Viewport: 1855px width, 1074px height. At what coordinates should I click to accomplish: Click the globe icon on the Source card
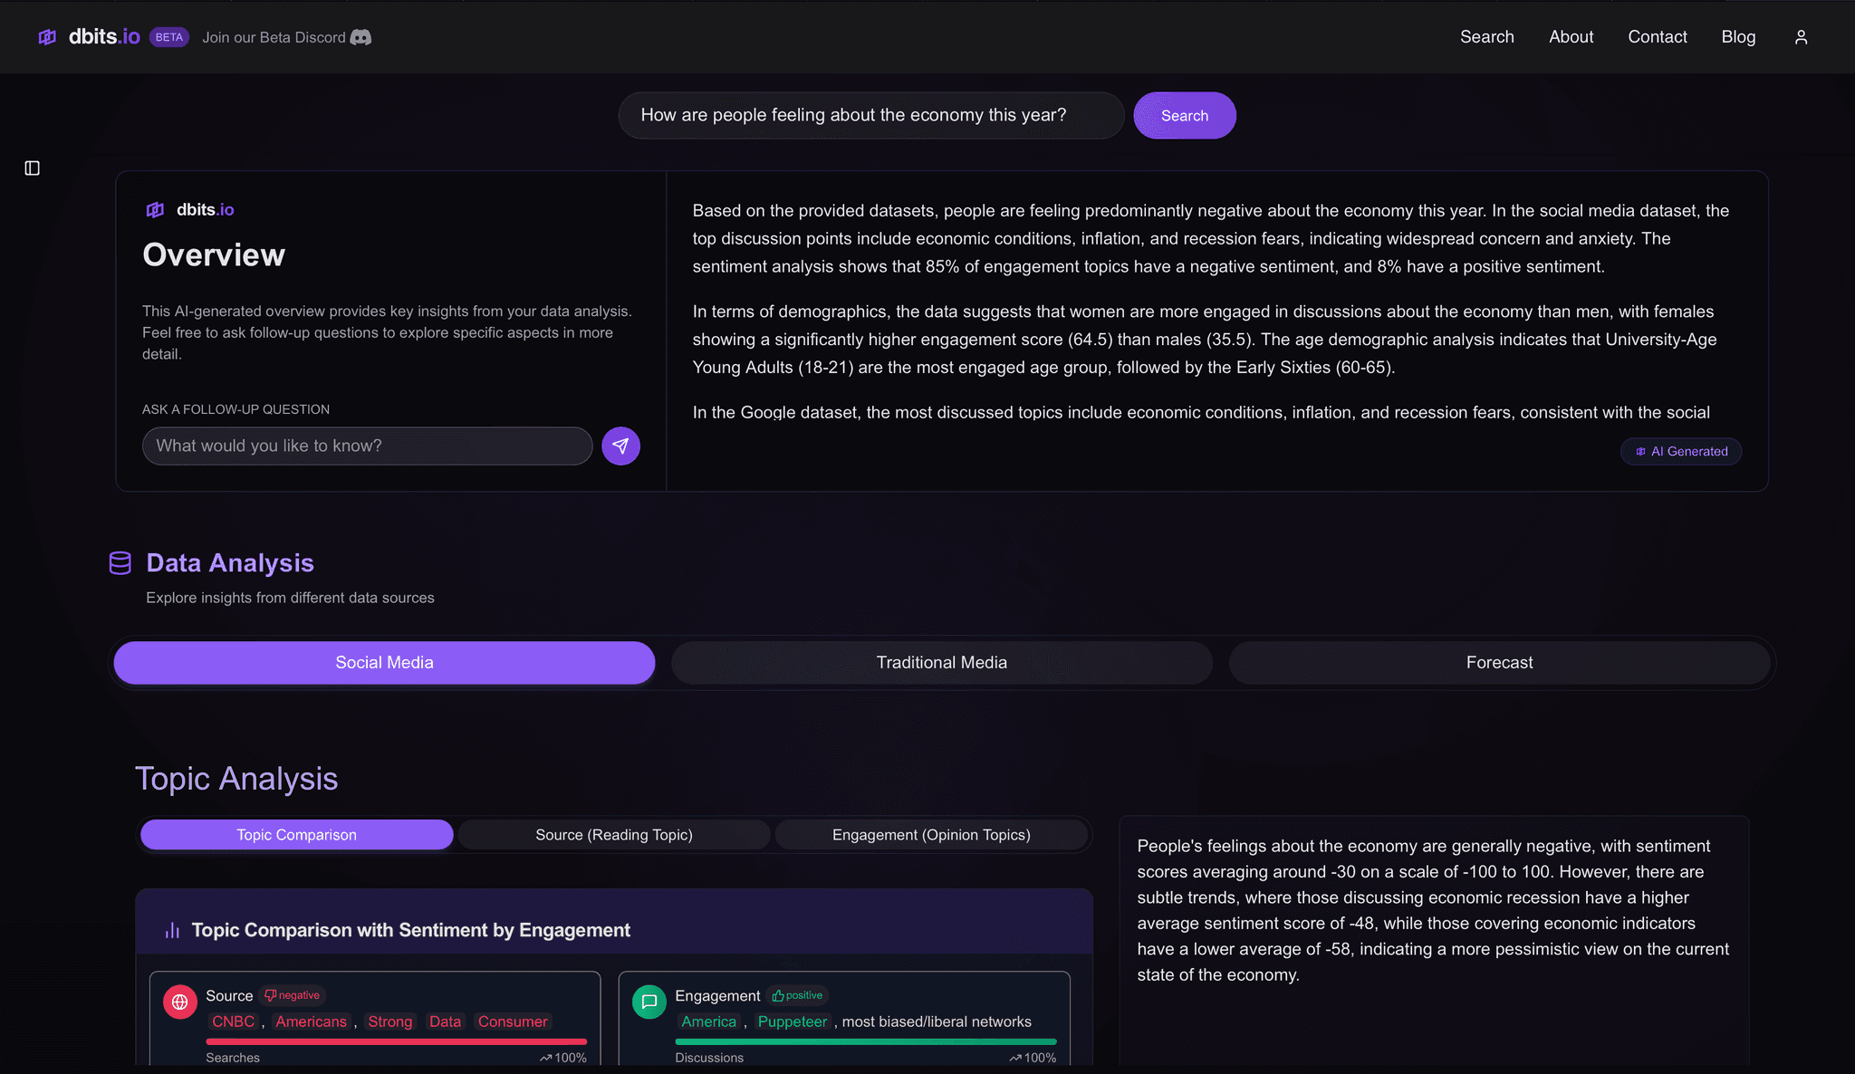pos(180,1002)
